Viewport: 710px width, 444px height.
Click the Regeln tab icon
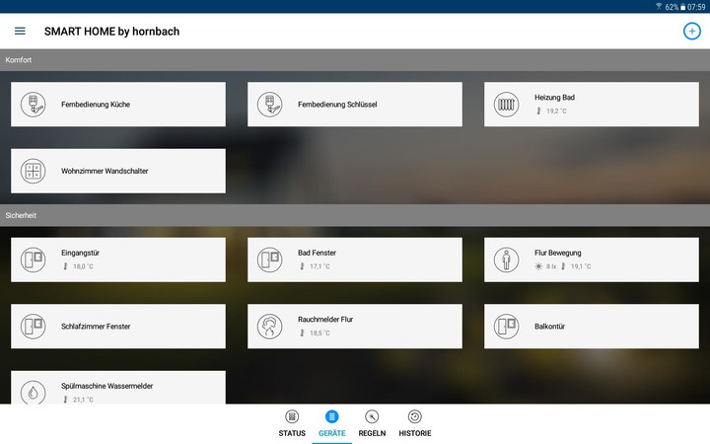coord(372,416)
